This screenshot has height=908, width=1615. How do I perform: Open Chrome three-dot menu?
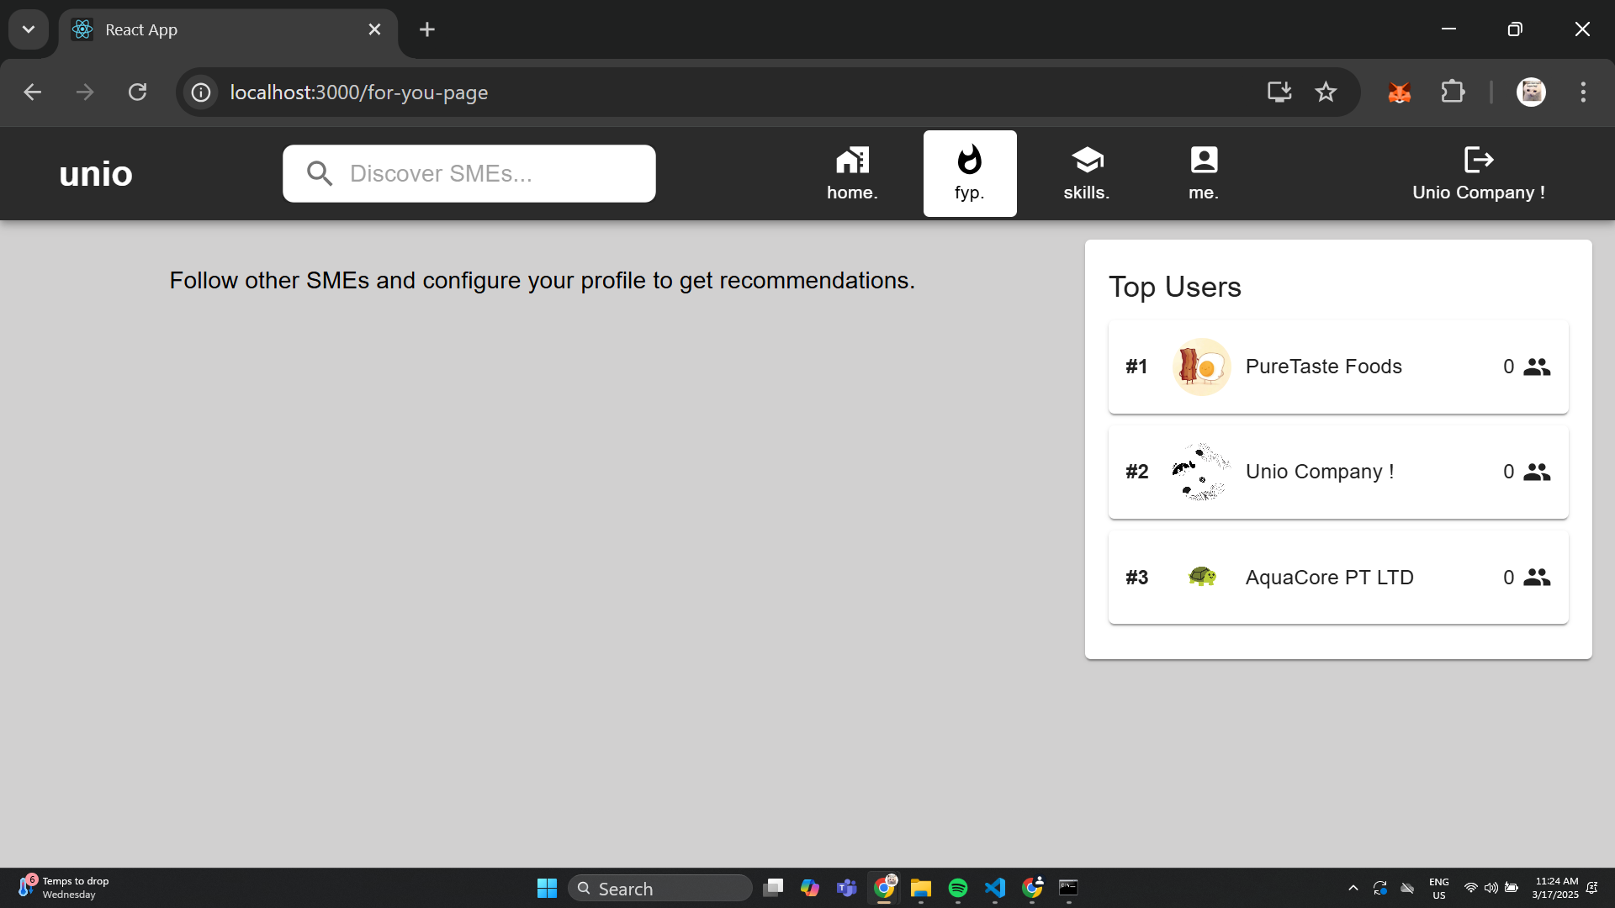pyautogui.click(x=1583, y=92)
